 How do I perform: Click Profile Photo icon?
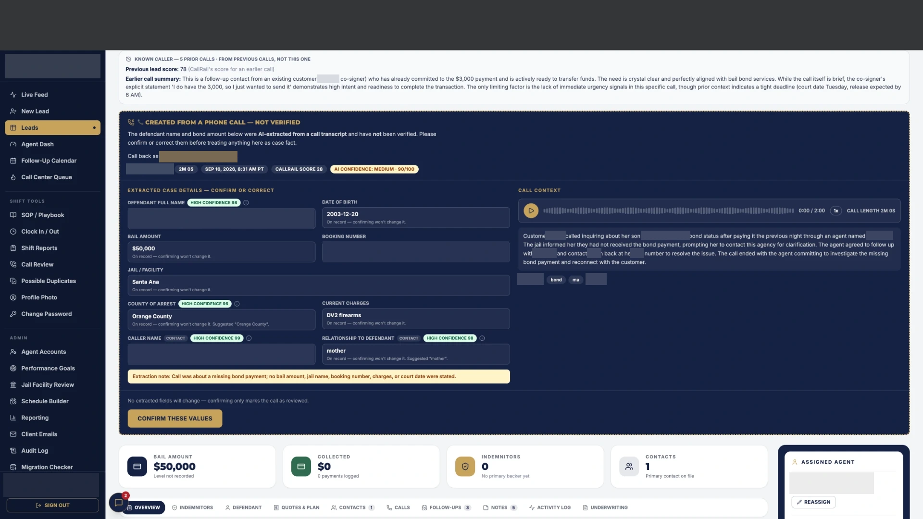click(13, 297)
